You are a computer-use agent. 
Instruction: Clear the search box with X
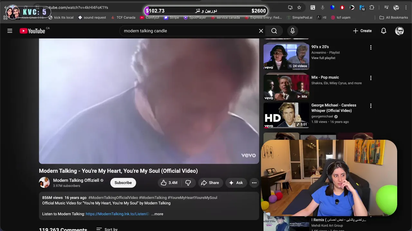click(x=261, y=31)
